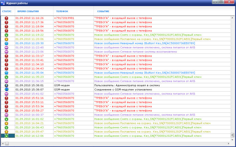236x147 pixels.
Task: Click horizontal scrollbar left arrow
Action: tap(3, 144)
